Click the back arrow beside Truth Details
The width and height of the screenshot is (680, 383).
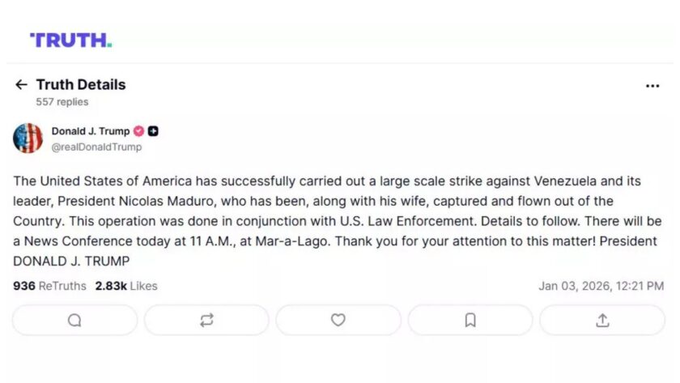[x=21, y=85]
